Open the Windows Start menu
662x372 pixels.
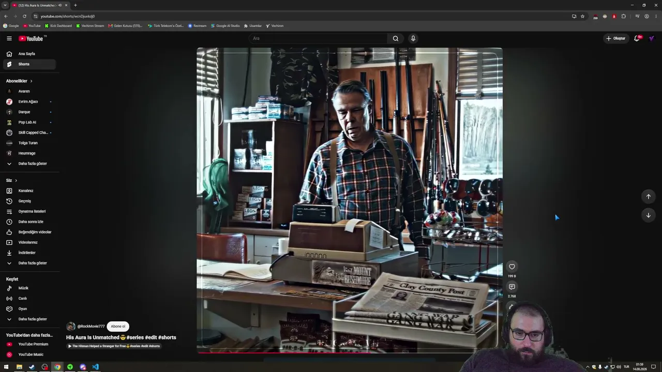click(x=6, y=367)
